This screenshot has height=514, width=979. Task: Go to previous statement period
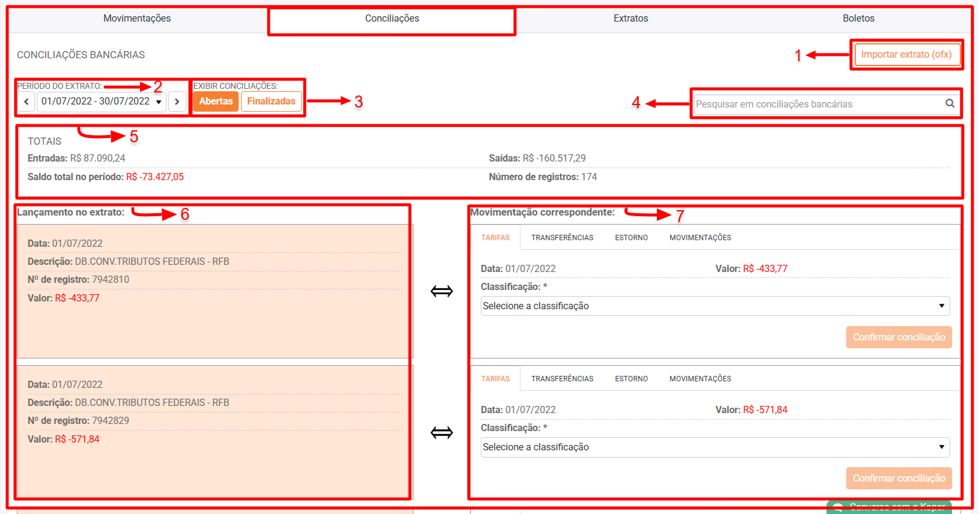[x=26, y=101]
